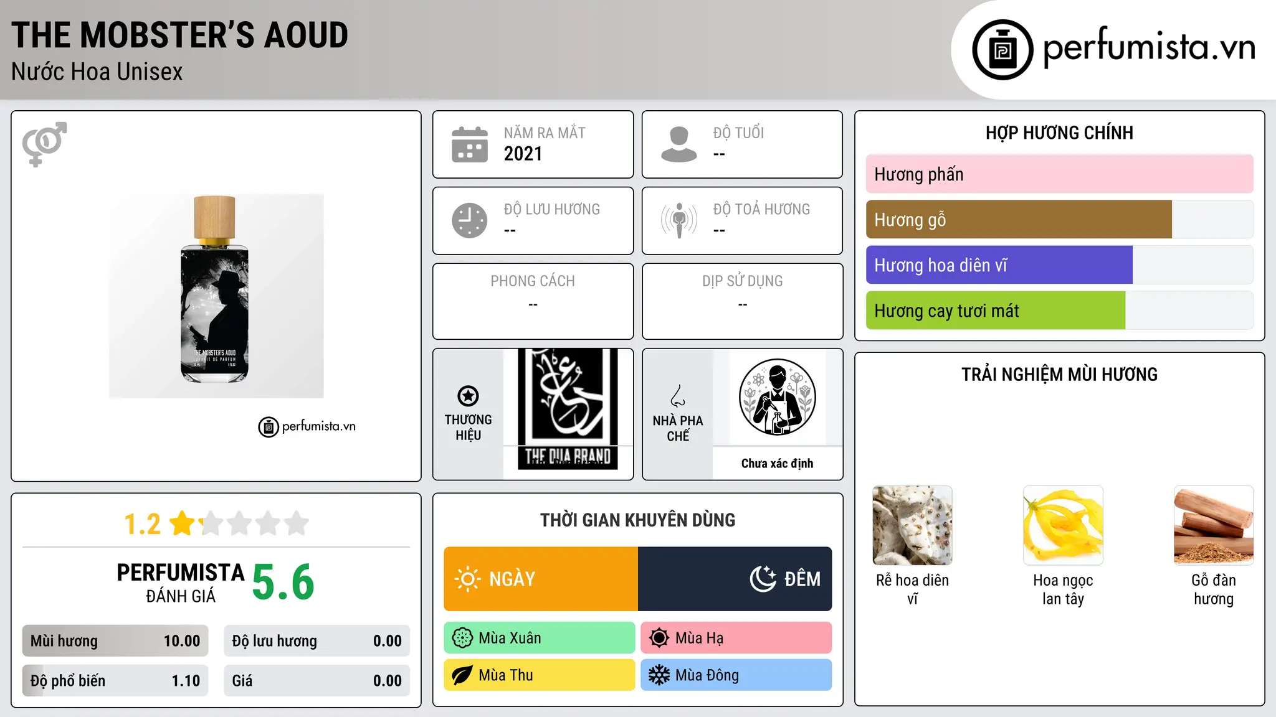Click the perfumista.vn bottle logo icon

(x=1002, y=50)
